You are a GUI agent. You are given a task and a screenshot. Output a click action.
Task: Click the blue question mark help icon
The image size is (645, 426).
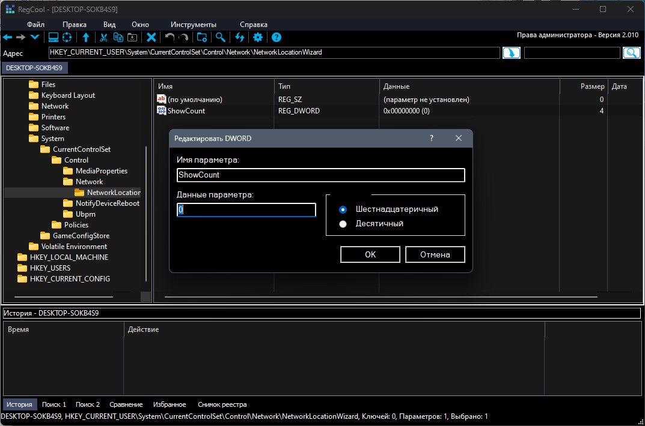[277, 37]
